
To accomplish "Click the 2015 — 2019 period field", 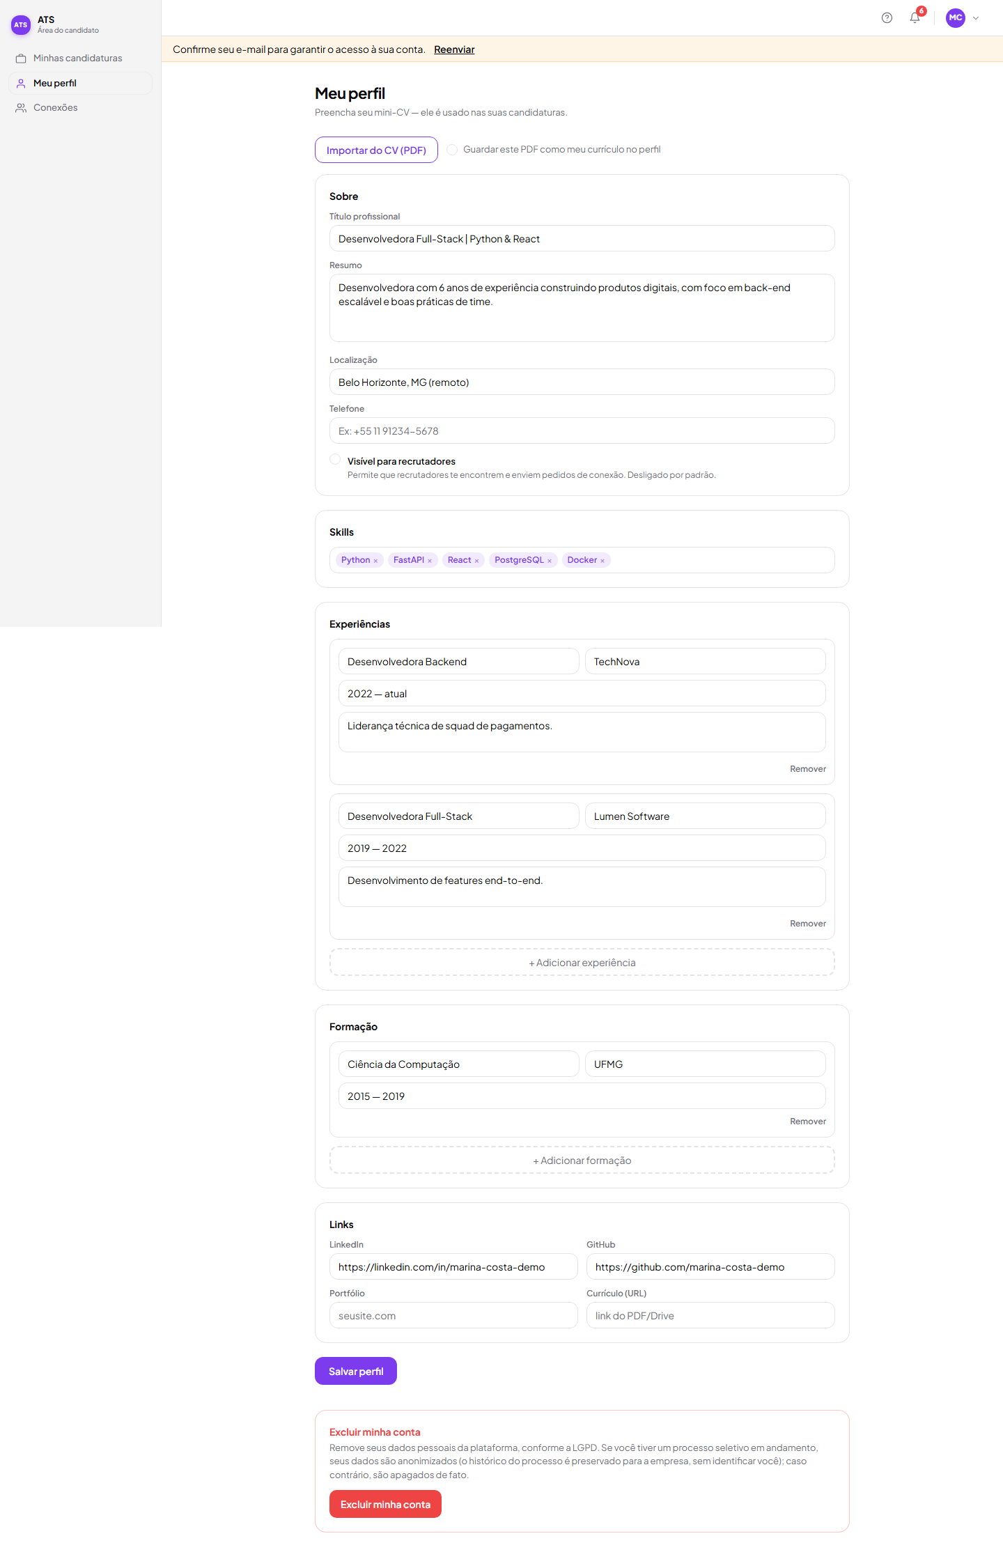I will pyautogui.click(x=582, y=1096).
